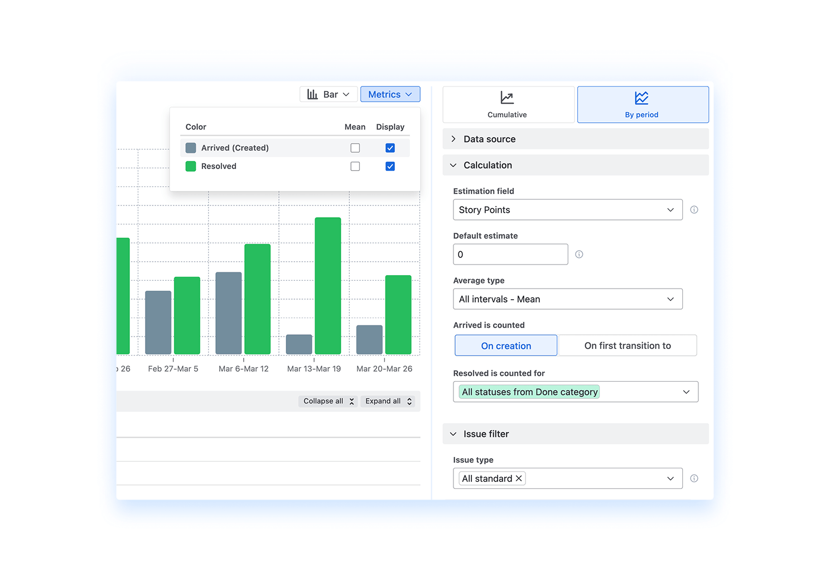Click the green bar for Mar 13-Mar 19
Viewport: 830px width, 581px height.
click(x=328, y=286)
